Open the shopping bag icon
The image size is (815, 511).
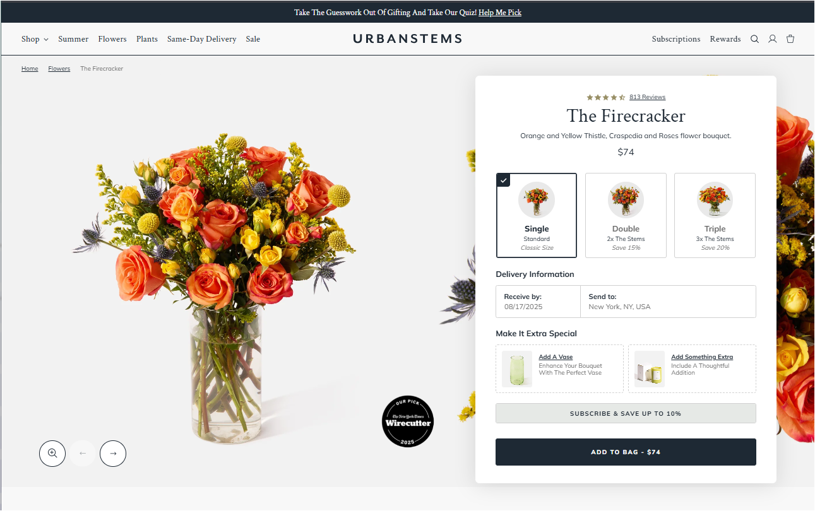790,39
